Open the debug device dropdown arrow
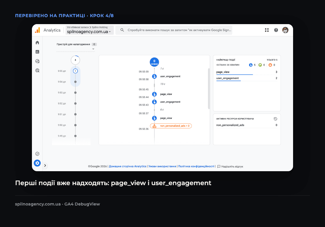This screenshot has width=325, height=227. click(x=93, y=49)
